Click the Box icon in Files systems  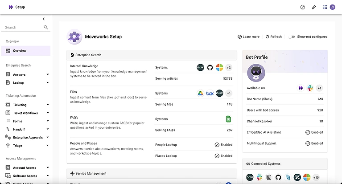(210, 93)
